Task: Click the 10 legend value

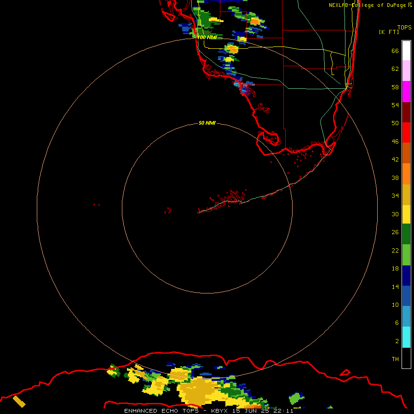Action: (x=395, y=305)
